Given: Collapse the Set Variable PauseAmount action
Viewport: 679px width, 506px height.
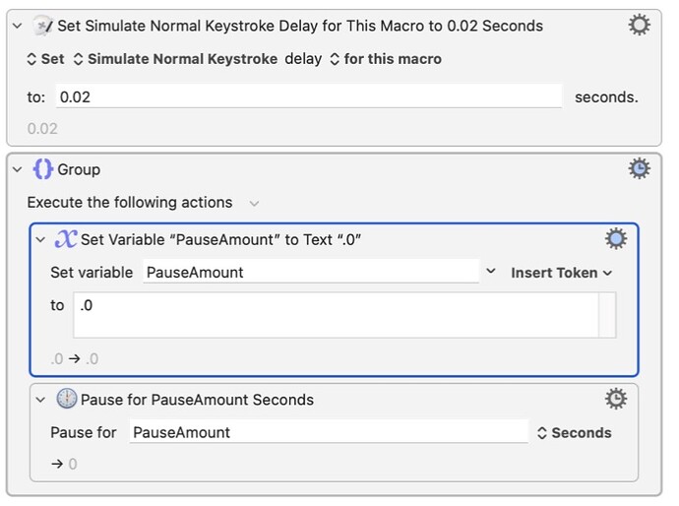Looking at the screenshot, I should tap(40, 239).
